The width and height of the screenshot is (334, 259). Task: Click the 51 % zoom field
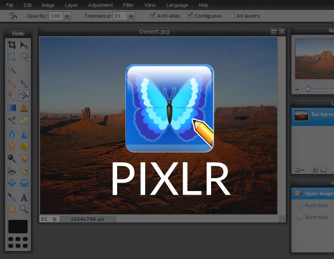click(x=49, y=219)
